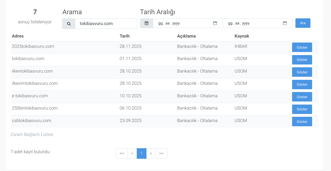331x171 pixels.
Task: Select page 1 in pagination
Action: click(x=141, y=153)
